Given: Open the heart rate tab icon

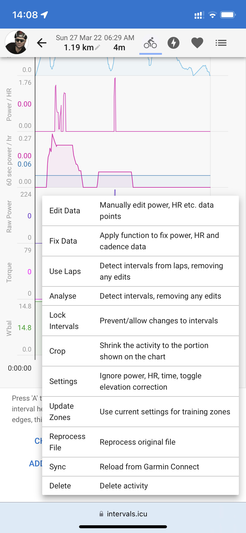Looking at the screenshot, I should click(x=197, y=43).
